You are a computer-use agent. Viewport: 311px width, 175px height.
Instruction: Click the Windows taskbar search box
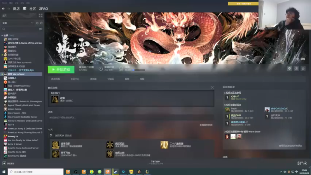35,171
